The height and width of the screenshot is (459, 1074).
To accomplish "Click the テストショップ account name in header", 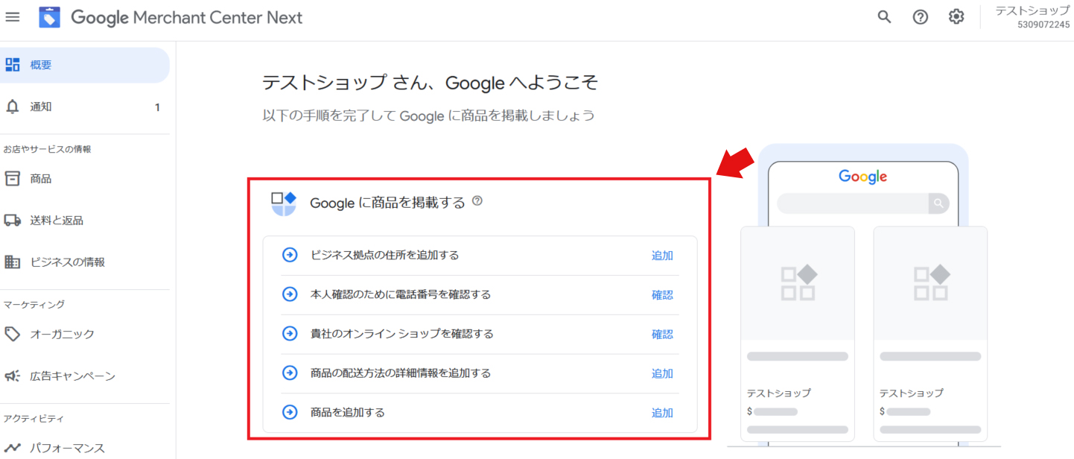I will (1032, 10).
